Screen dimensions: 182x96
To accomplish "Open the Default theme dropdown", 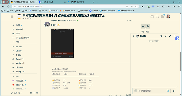I will pyautogui.click(x=16, y=93).
